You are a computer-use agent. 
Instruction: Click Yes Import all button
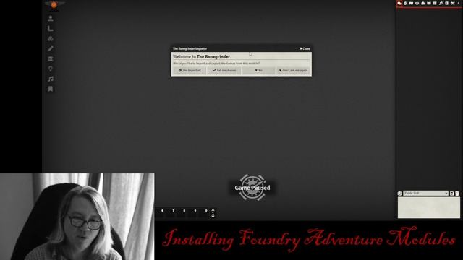click(x=190, y=71)
